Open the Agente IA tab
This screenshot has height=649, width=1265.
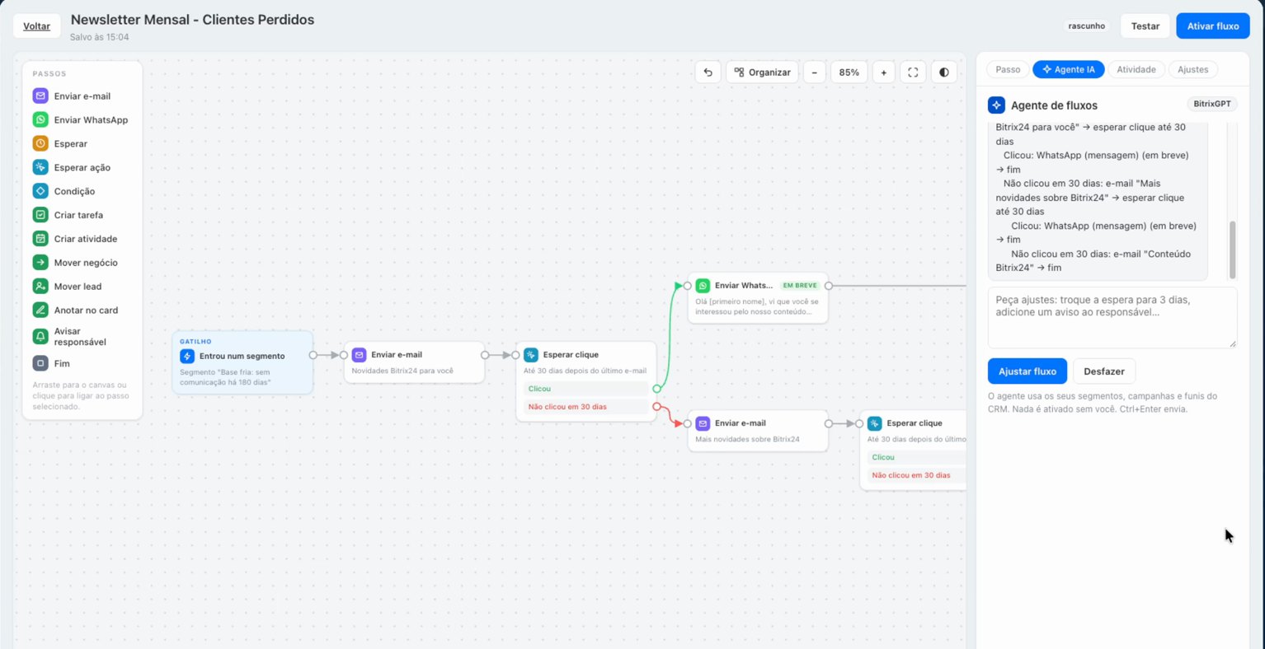pos(1069,70)
